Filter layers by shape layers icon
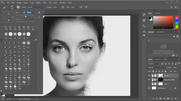 (x=173, y=64)
